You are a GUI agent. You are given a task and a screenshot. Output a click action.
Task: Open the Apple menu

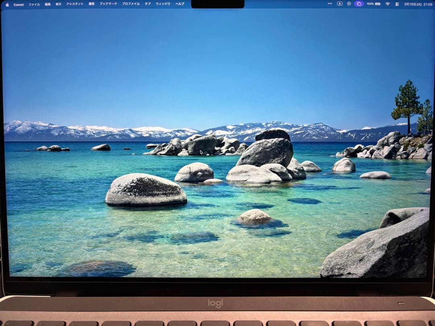(7, 4)
